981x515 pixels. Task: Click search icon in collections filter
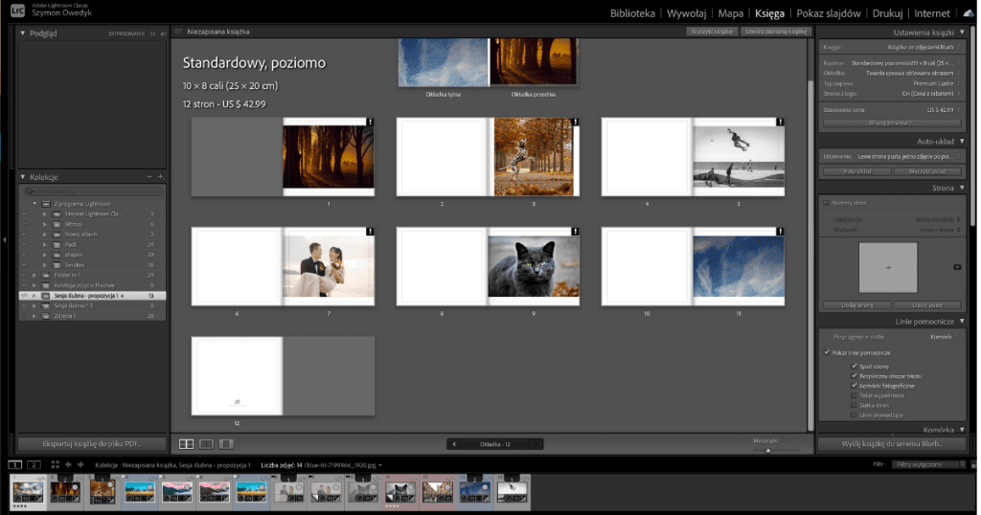point(30,191)
